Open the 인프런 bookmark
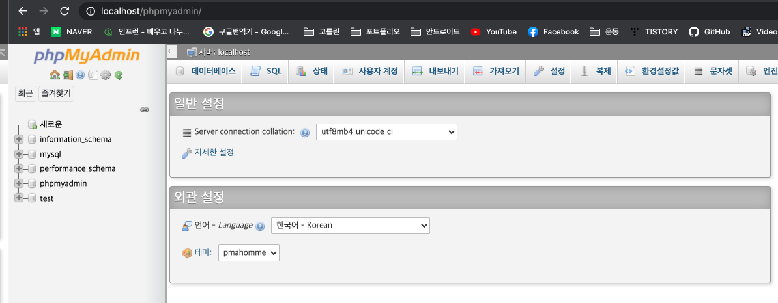Image resolution: width=778 pixels, height=303 pixels. tap(147, 32)
